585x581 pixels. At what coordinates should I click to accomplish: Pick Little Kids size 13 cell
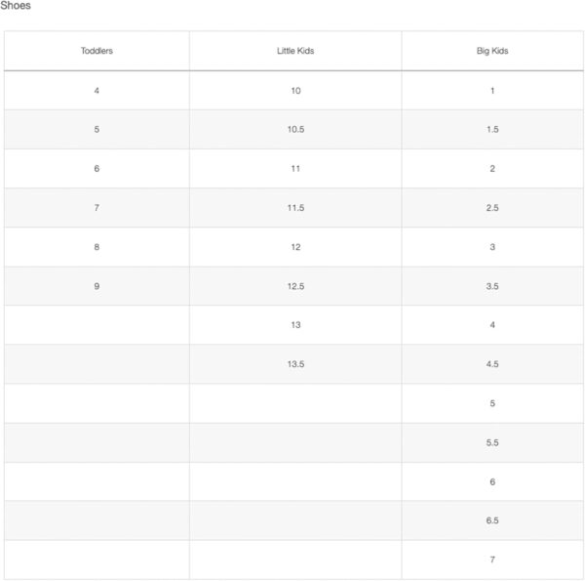point(295,325)
